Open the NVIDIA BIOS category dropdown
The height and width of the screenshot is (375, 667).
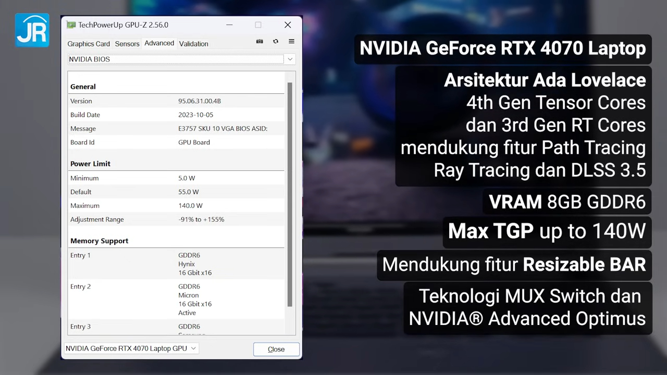289,59
